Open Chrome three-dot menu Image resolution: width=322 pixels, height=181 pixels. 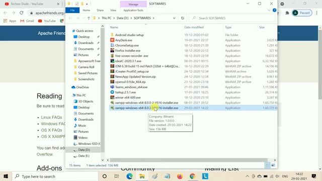click(316, 13)
